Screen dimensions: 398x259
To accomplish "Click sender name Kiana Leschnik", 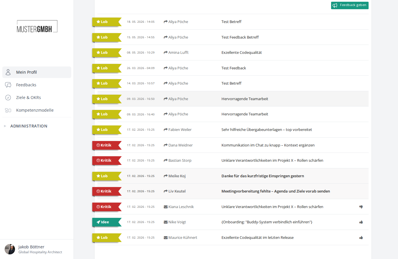I will point(181,207).
